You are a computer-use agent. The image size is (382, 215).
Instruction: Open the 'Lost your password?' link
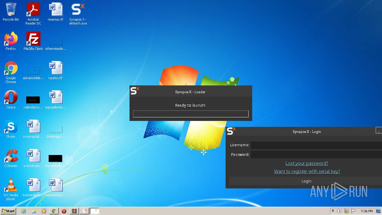point(307,163)
